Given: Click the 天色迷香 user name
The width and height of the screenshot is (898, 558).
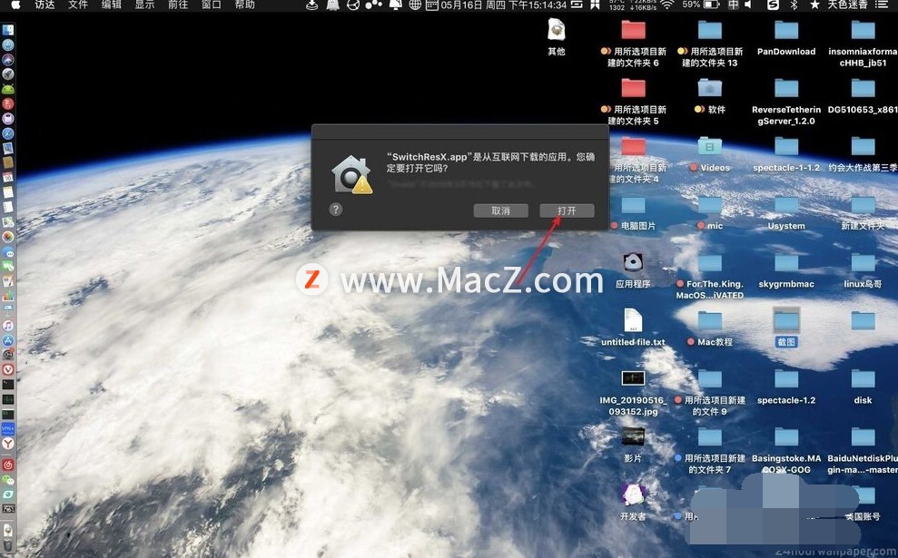Looking at the screenshot, I should click(x=846, y=5).
